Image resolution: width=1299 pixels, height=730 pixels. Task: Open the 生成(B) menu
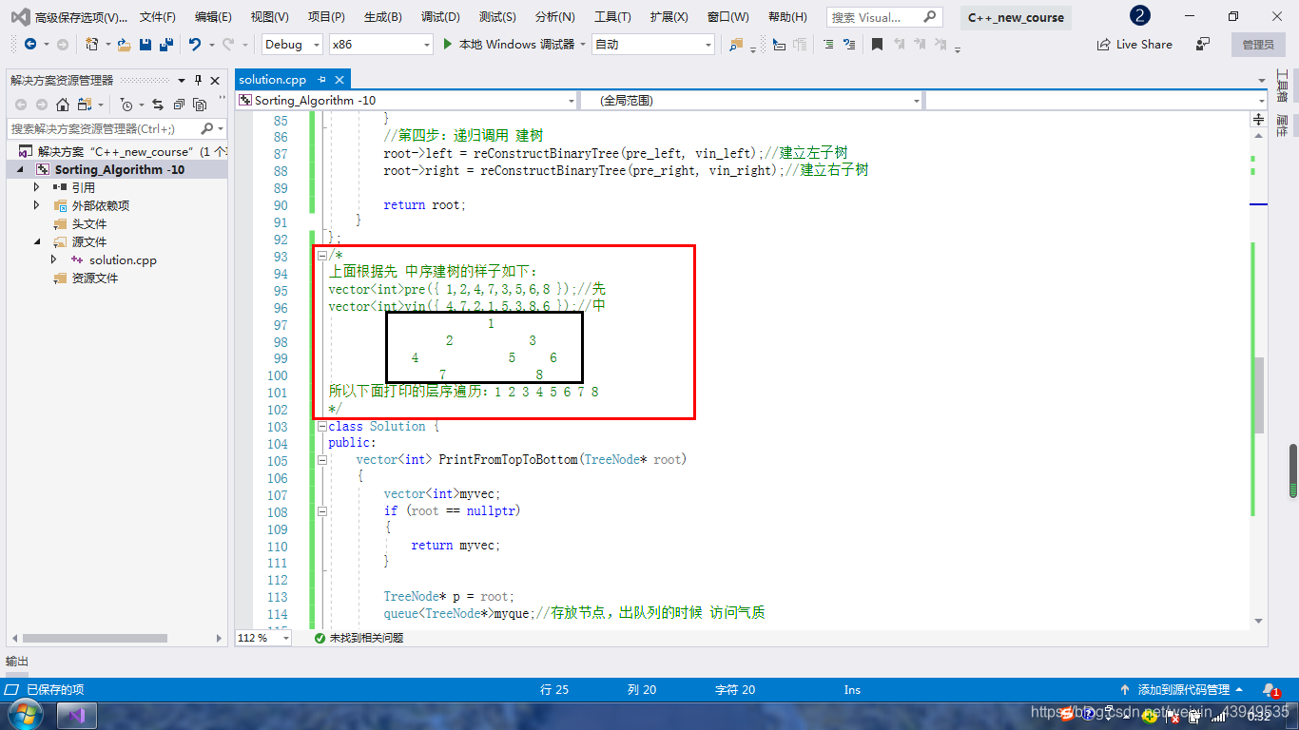[x=383, y=17]
